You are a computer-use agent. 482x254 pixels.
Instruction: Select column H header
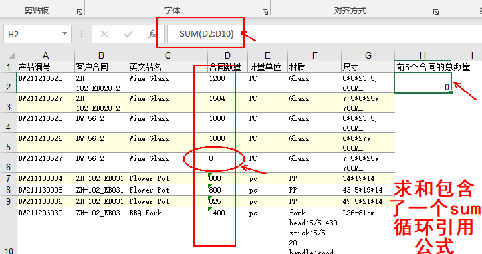pos(423,55)
